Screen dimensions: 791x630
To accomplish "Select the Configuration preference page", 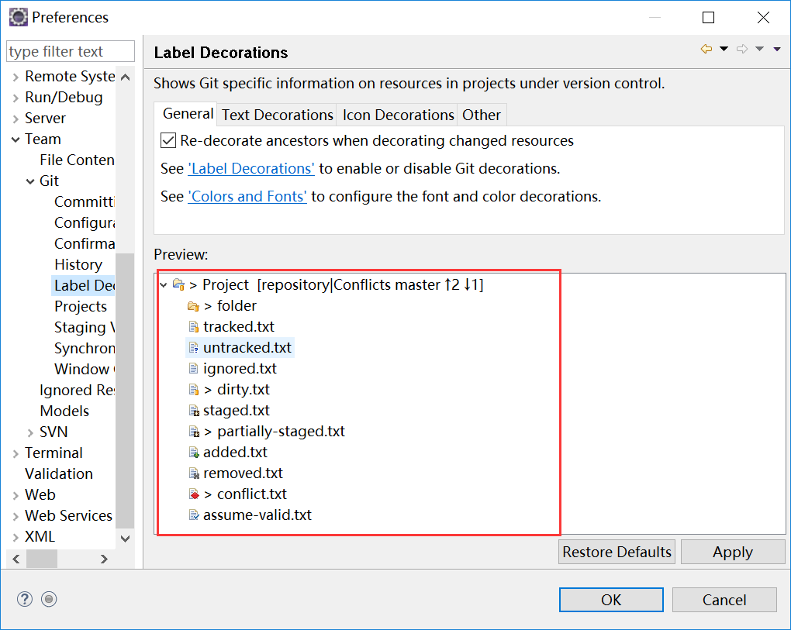I will tap(85, 222).
